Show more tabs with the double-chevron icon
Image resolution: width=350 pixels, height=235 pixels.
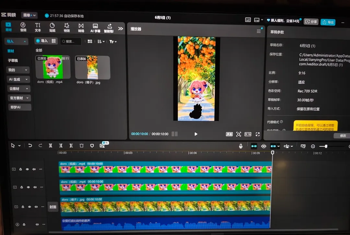tap(121, 28)
